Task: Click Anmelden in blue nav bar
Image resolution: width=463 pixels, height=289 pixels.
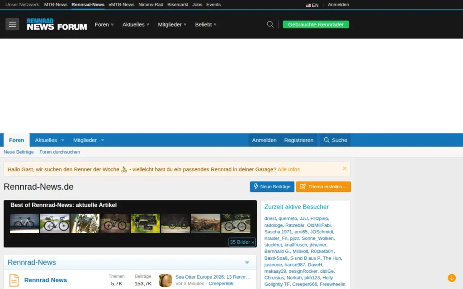Action: [x=264, y=140]
